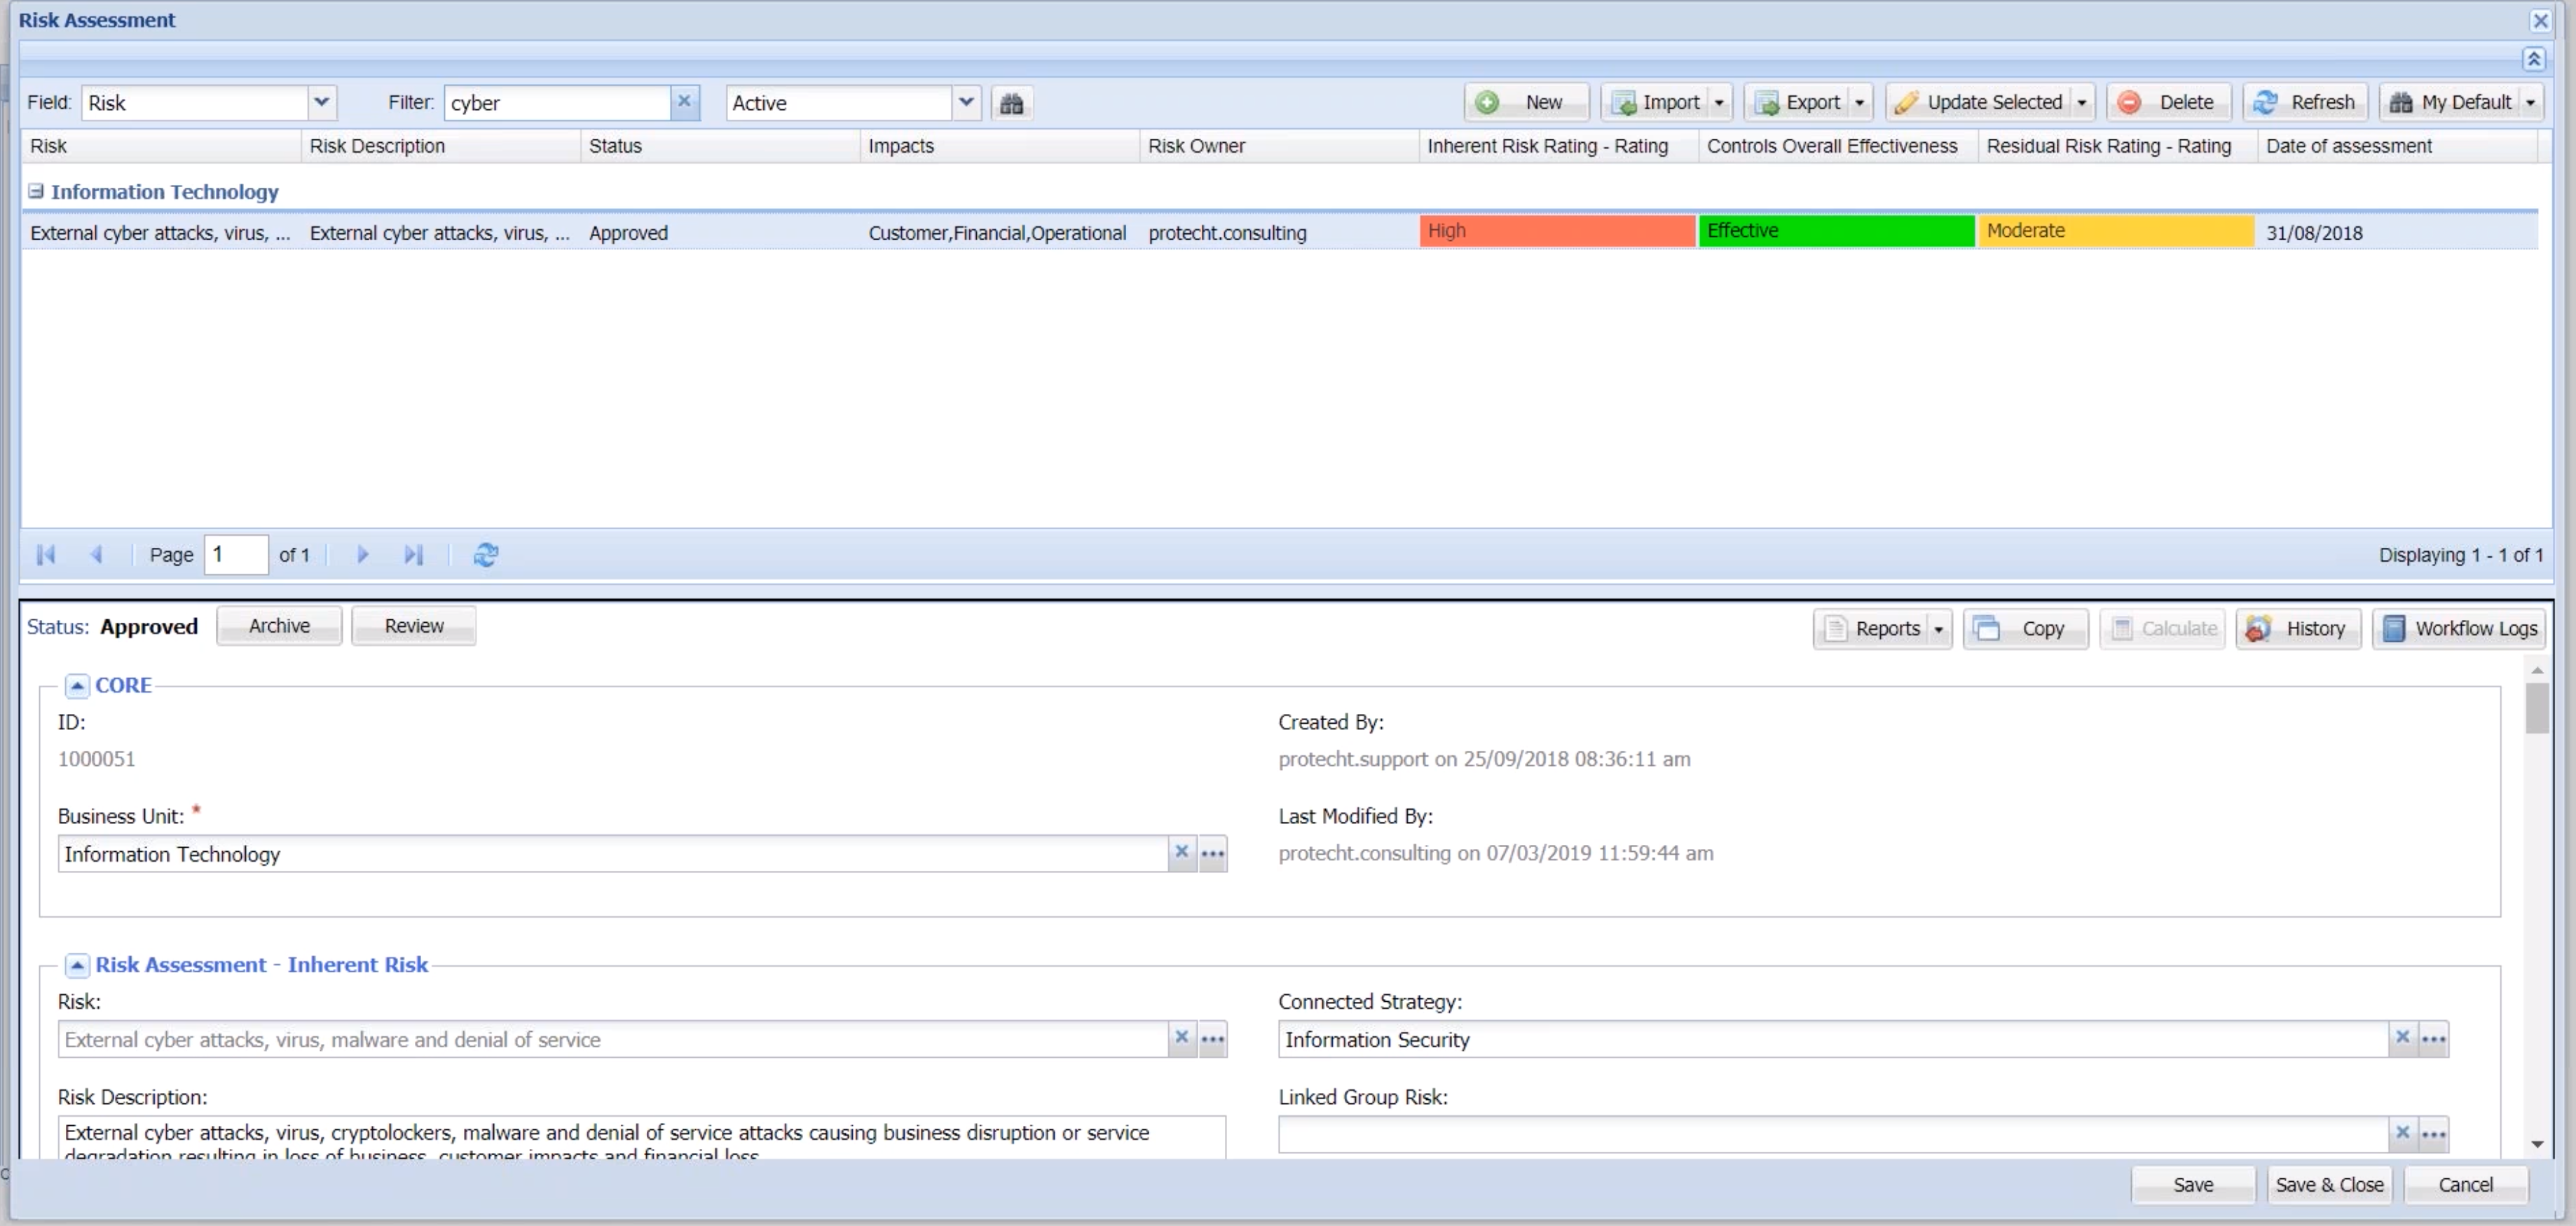Clear the cyber filter text
Screen dimensions: 2576x1226
(684, 102)
